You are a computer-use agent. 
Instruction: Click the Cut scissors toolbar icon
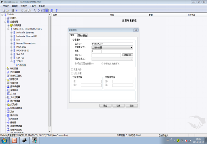click(22, 10)
